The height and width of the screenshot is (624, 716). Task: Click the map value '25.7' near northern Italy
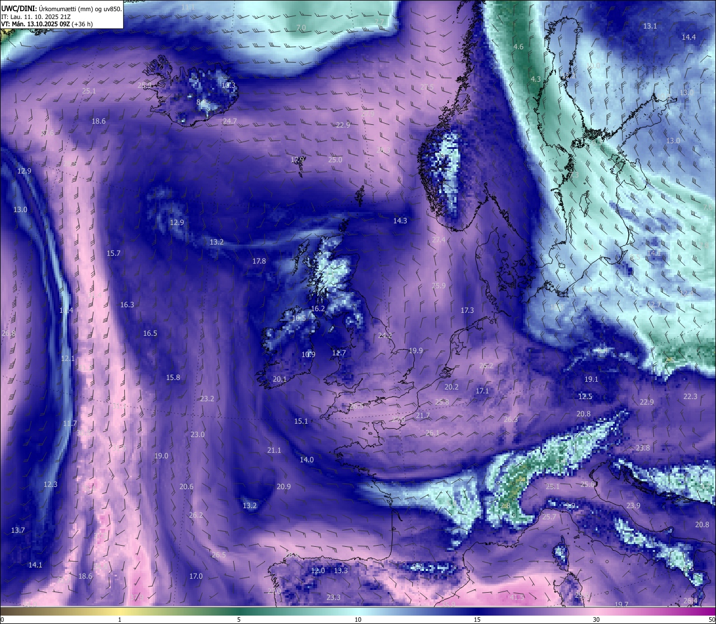(x=549, y=517)
